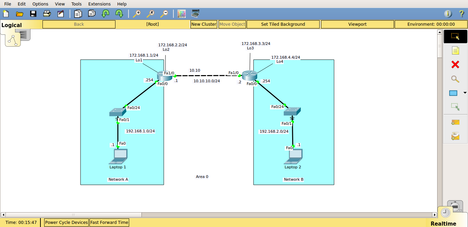Select the Inspect magnifying glass tool

[455, 79]
